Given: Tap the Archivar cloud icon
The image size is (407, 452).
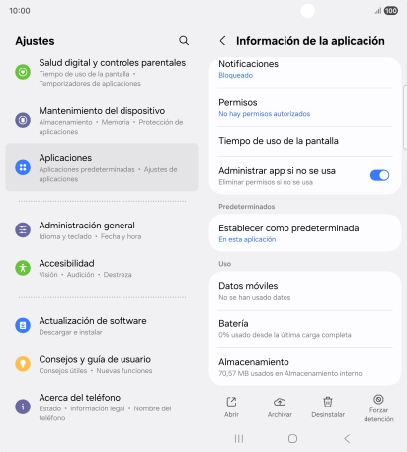Looking at the screenshot, I should [280, 402].
